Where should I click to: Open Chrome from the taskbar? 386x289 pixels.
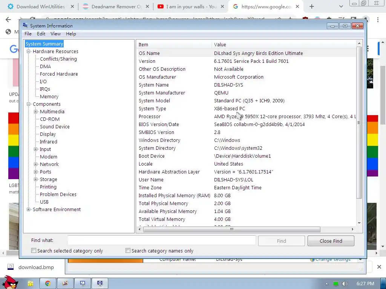tap(48, 283)
